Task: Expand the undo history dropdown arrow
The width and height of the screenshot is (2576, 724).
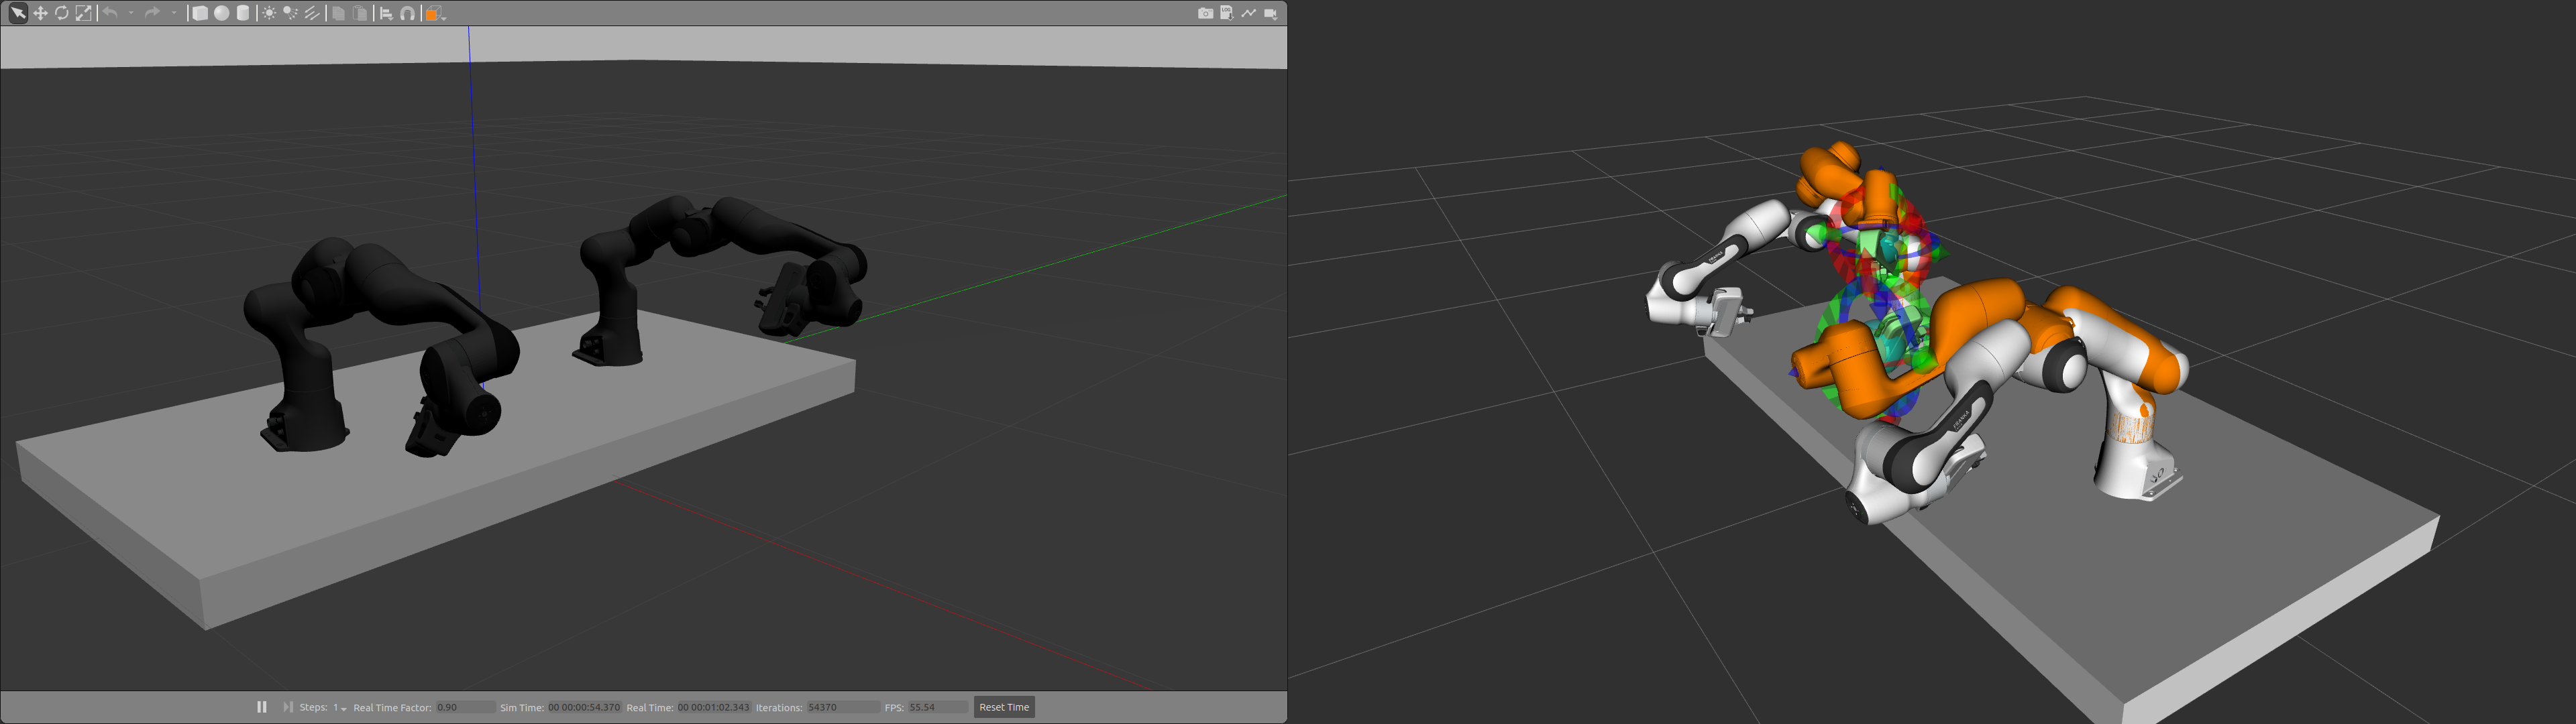Action: [x=131, y=13]
